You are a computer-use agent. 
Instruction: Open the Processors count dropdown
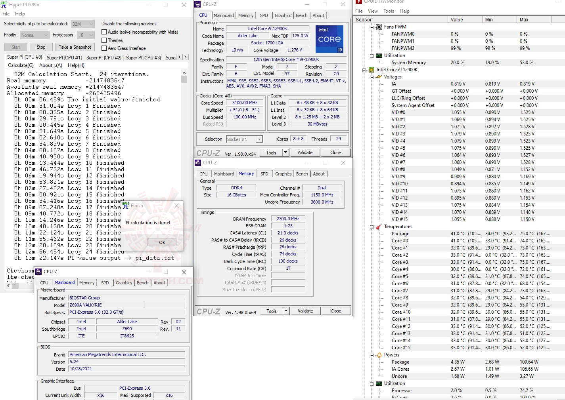coord(85,35)
